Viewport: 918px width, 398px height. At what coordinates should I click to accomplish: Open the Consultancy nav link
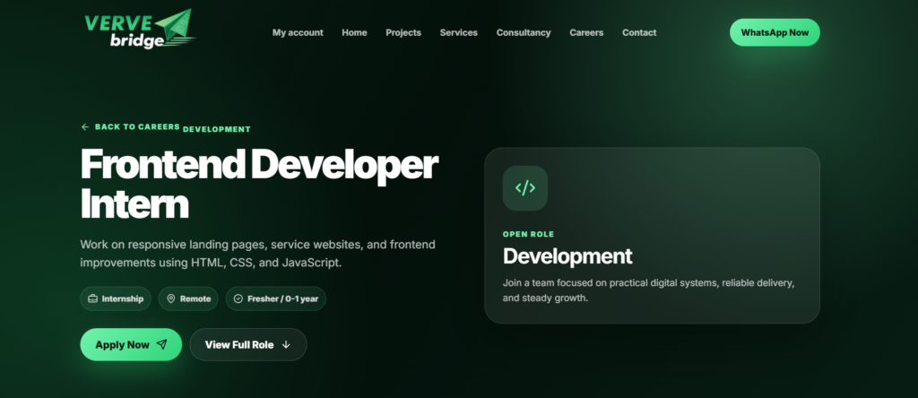(524, 33)
